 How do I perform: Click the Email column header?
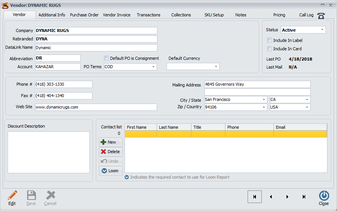coord(300,127)
